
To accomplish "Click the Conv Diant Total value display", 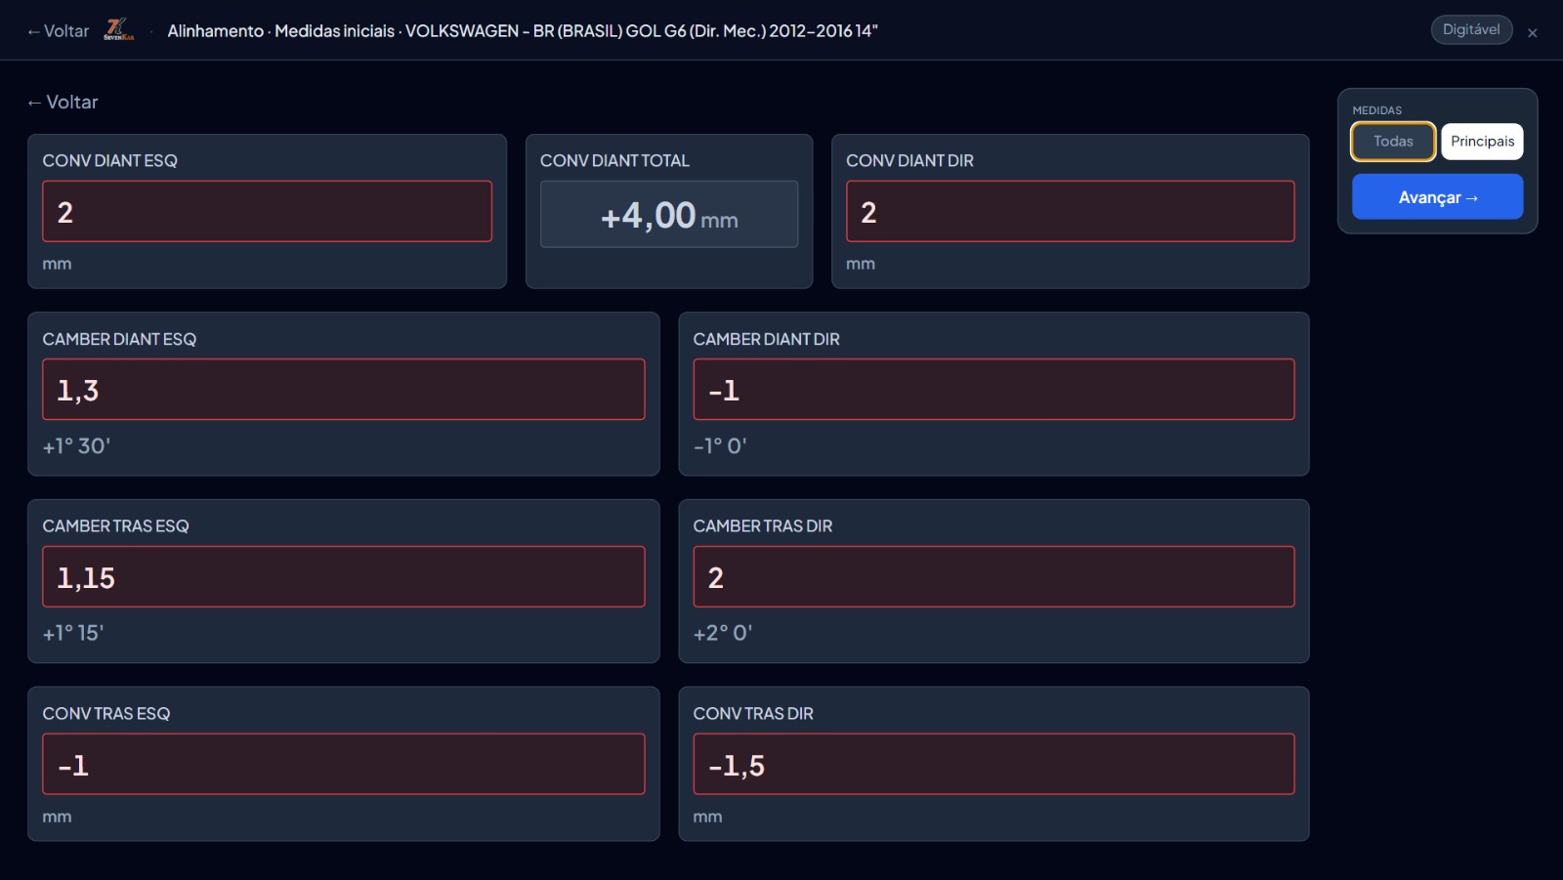I will click(668, 215).
